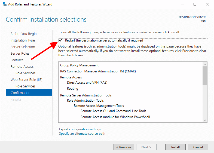Click the wizard icon in the title bar
This screenshot has width=214, height=153.
pos(4,4)
